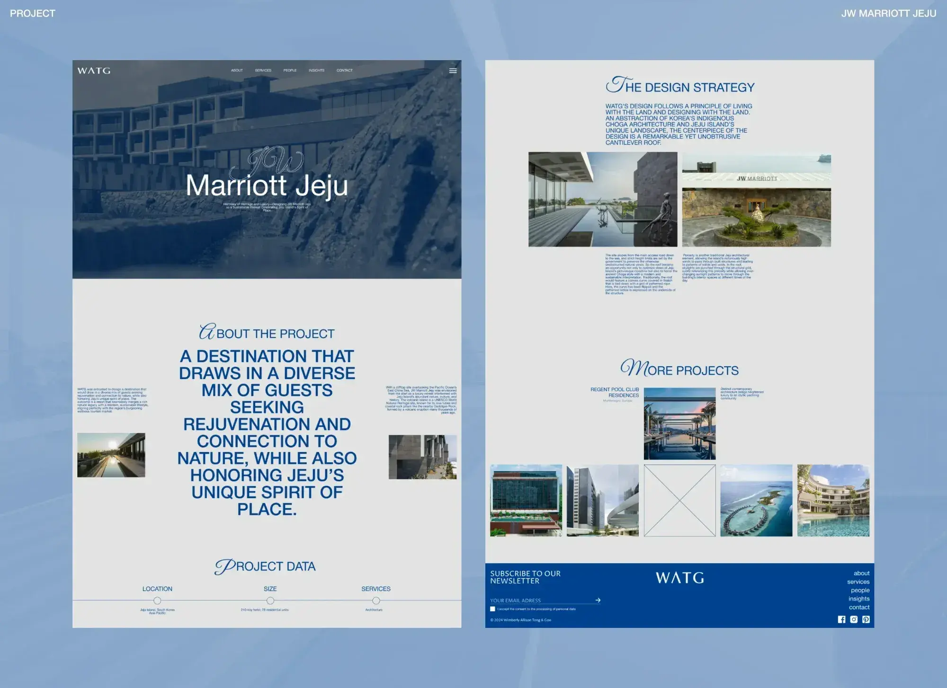Image resolution: width=947 pixels, height=688 pixels.
Task: Open the aerial island resort project thumbnail
Action: tap(756, 500)
